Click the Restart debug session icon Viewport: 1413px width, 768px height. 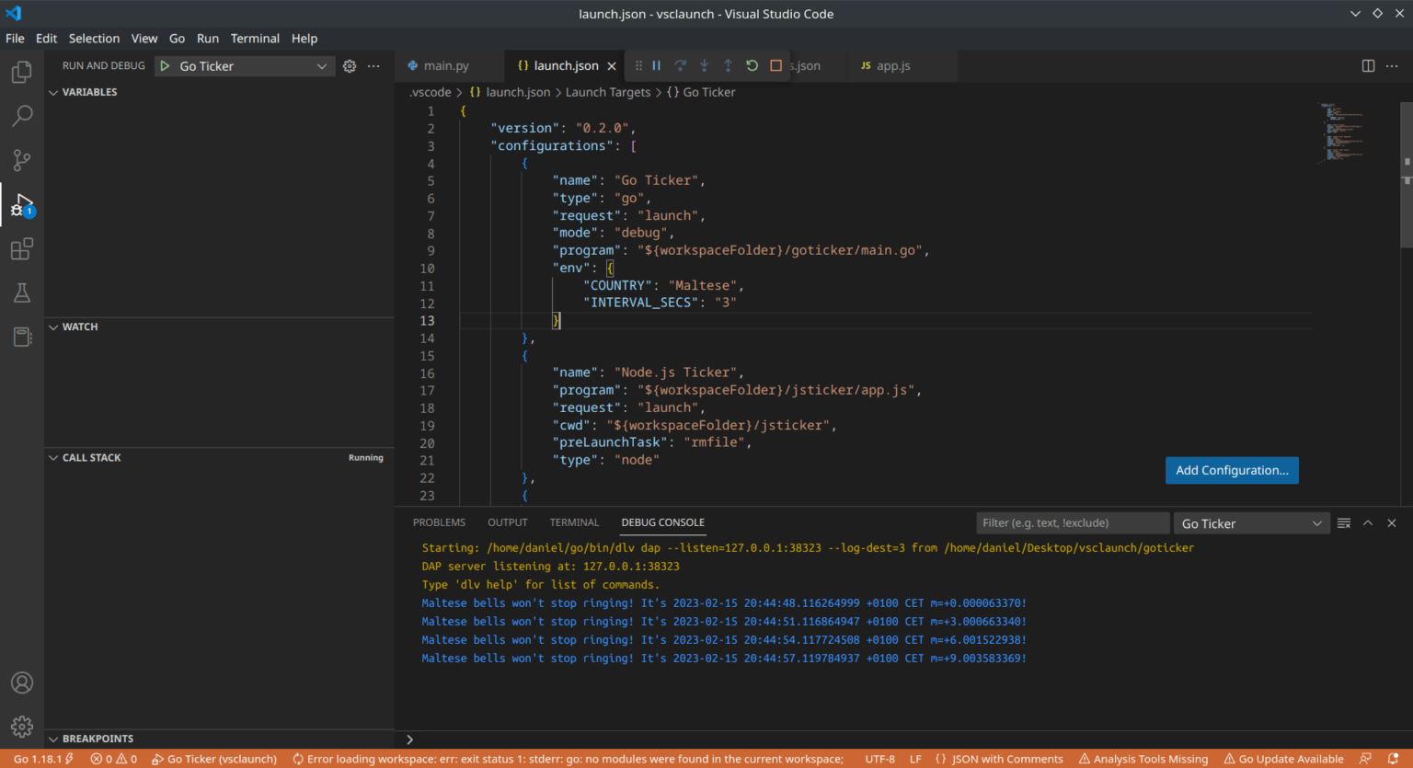[751, 65]
